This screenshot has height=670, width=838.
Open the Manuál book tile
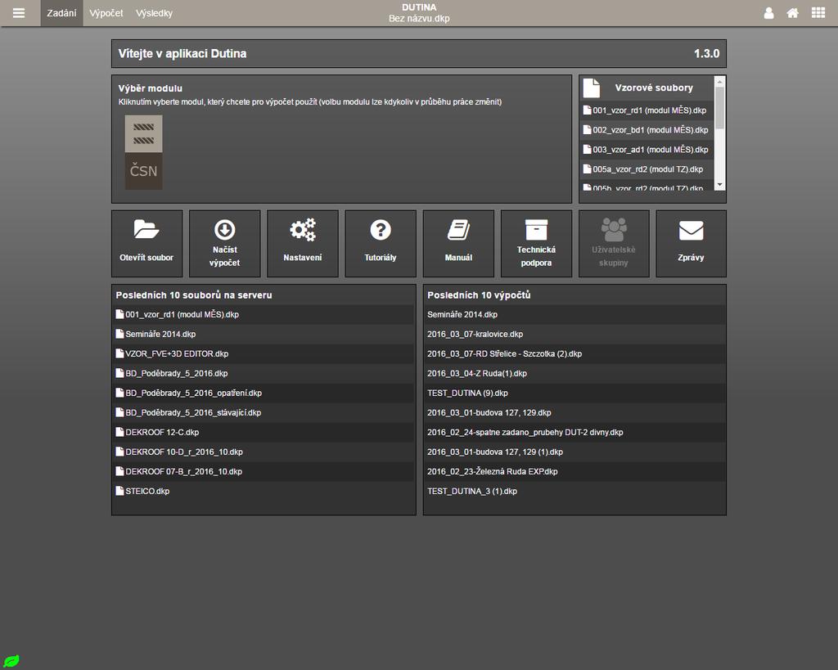click(x=458, y=244)
